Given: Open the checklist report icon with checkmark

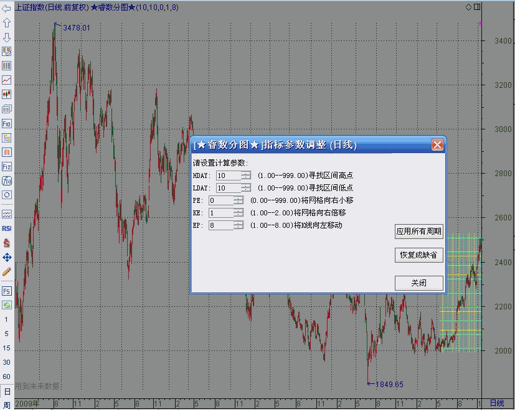Looking at the screenshot, I should (x=7, y=51).
